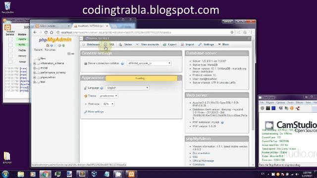Click the phpMyAdmin logo
Viewport: 317px width, 178px height.
pyautogui.click(x=55, y=40)
